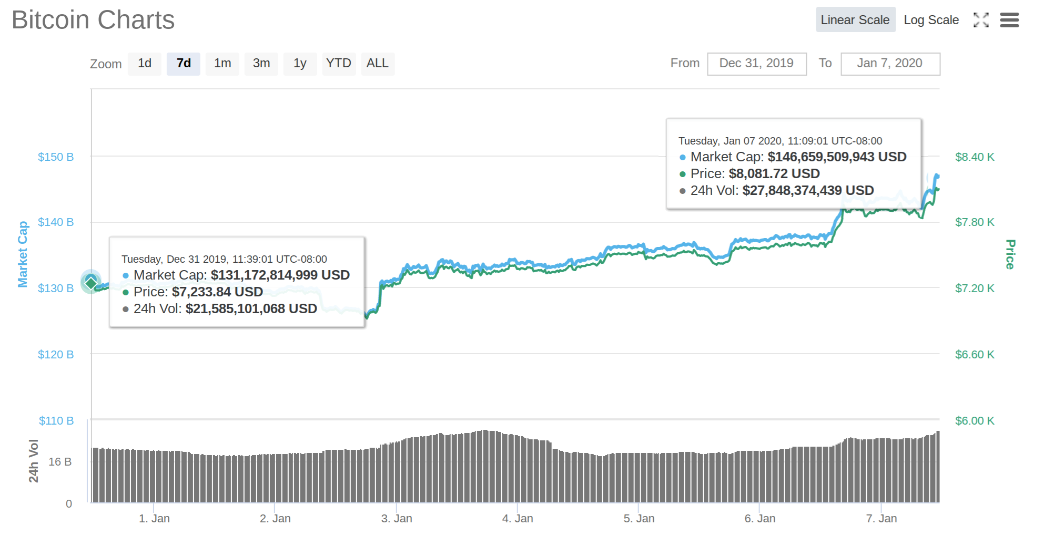Viewport: 1044px width, 536px height.
Task: Click Price $8,081.72 USD tooltip line
Action: pyautogui.click(x=749, y=174)
